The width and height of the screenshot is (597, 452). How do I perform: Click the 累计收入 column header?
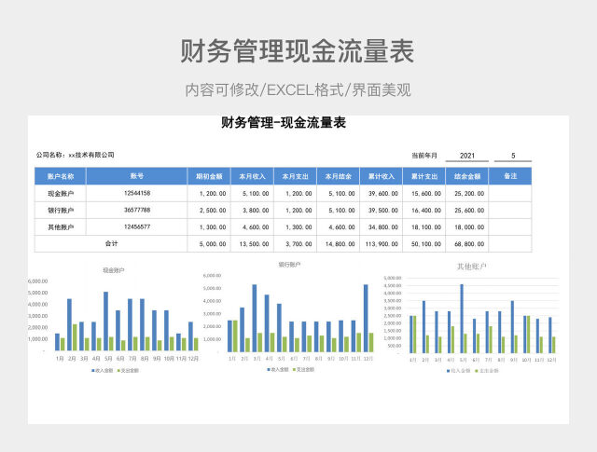point(382,176)
